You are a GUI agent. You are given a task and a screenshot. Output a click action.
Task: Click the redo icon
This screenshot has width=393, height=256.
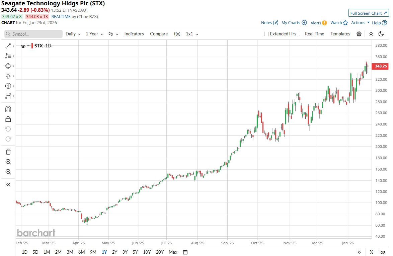click(8, 139)
